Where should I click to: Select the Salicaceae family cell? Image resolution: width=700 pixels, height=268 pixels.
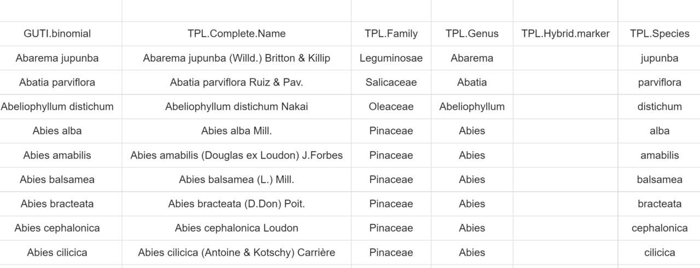(x=391, y=82)
